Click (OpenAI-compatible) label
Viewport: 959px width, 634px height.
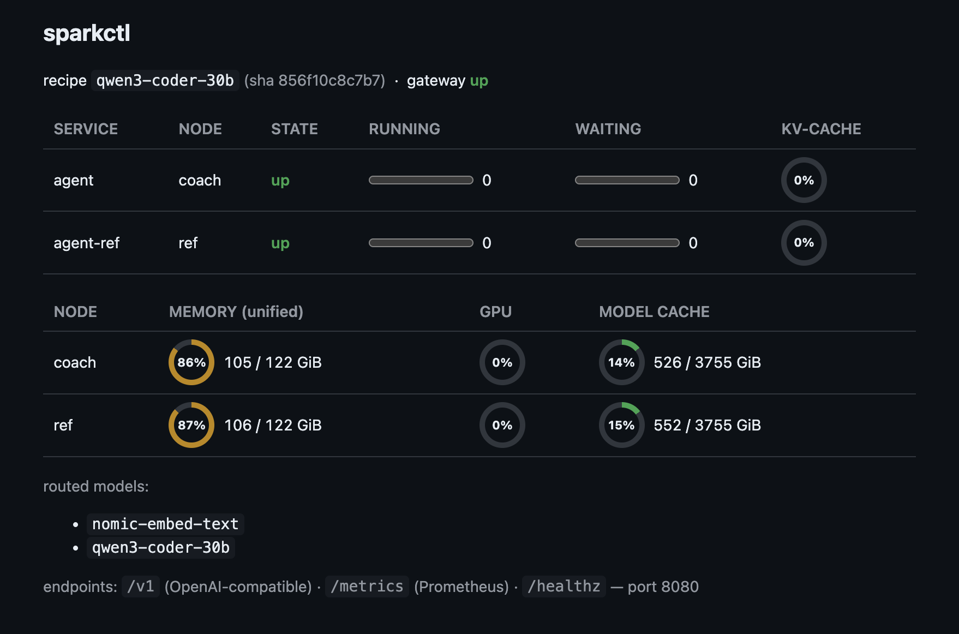click(x=238, y=587)
